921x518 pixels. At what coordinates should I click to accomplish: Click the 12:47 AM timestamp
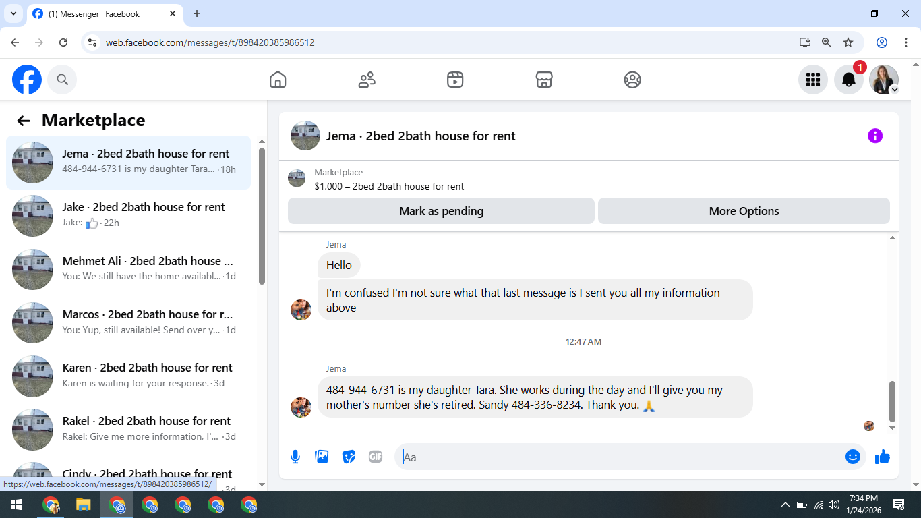pyautogui.click(x=583, y=342)
